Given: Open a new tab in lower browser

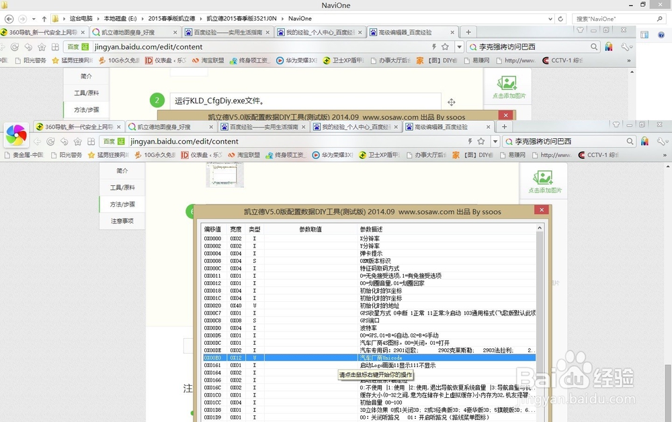Looking at the screenshot, I should 505,127.
